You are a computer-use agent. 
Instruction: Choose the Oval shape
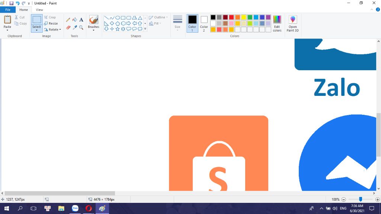coord(118,18)
